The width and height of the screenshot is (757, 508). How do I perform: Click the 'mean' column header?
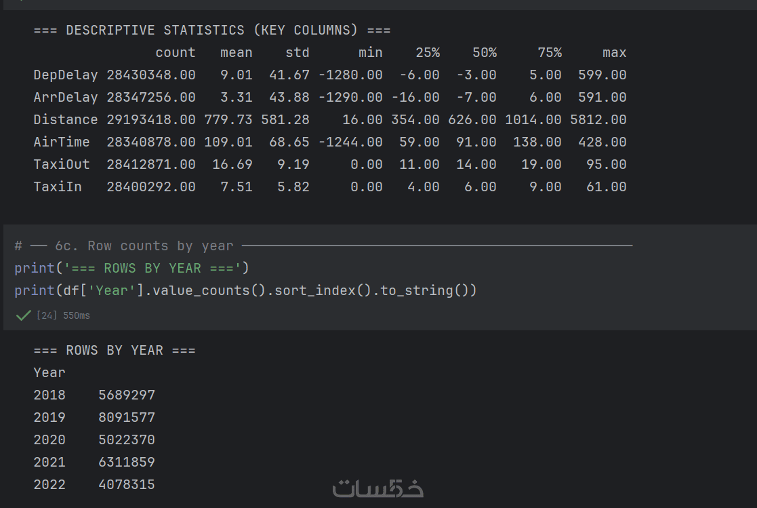click(x=236, y=52)
